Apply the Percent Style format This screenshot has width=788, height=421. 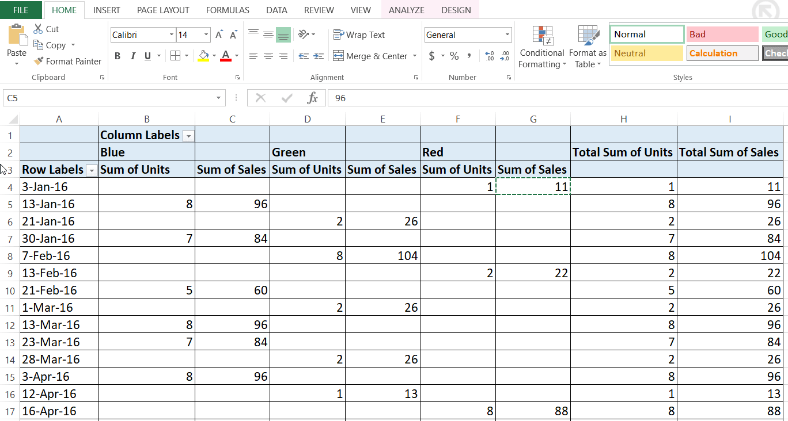coord(454,56)
